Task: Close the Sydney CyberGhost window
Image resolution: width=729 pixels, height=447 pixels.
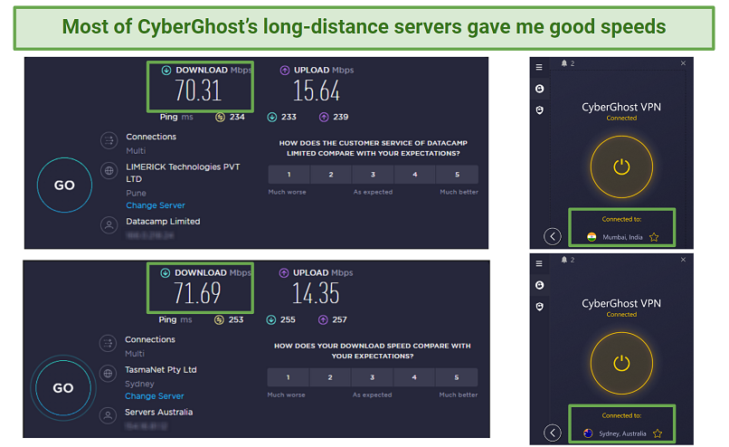Action: coord(683,260)
